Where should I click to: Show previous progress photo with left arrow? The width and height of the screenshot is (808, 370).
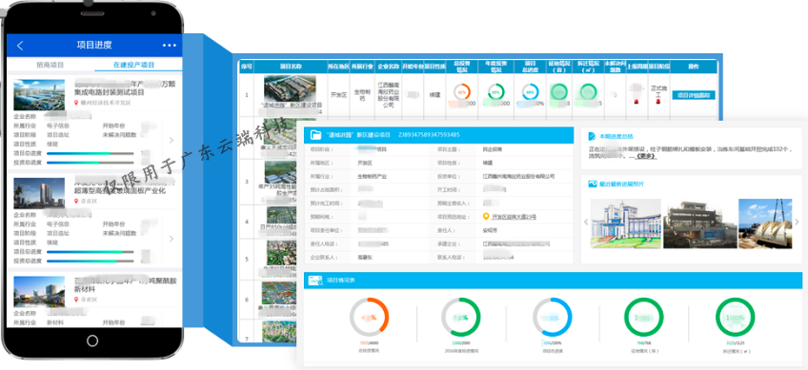pyautogui.click(x=585, y=223)
